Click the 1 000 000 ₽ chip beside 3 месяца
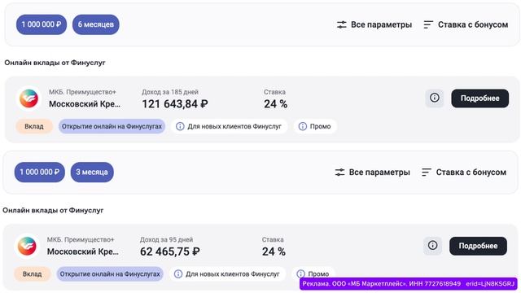Viewport: 521px width, 293px height. pyautogui.click(x=40, y=172)
